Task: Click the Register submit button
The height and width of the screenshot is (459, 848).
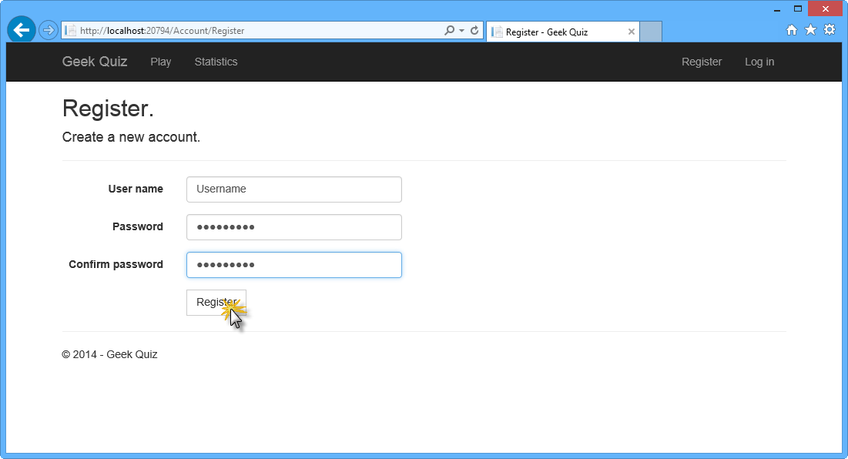Action: click(216, 302)
